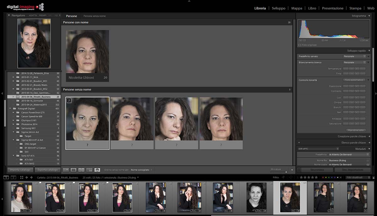377x216 pixels.
Task: Open the Sviluppo module
Action: 279,8
